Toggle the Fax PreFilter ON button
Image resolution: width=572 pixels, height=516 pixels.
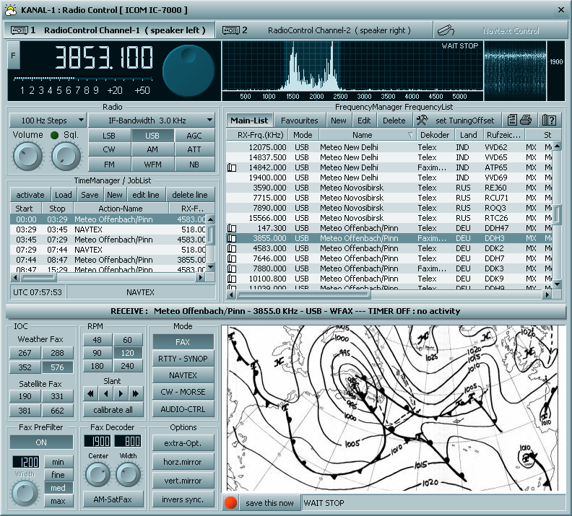[41, 442]
